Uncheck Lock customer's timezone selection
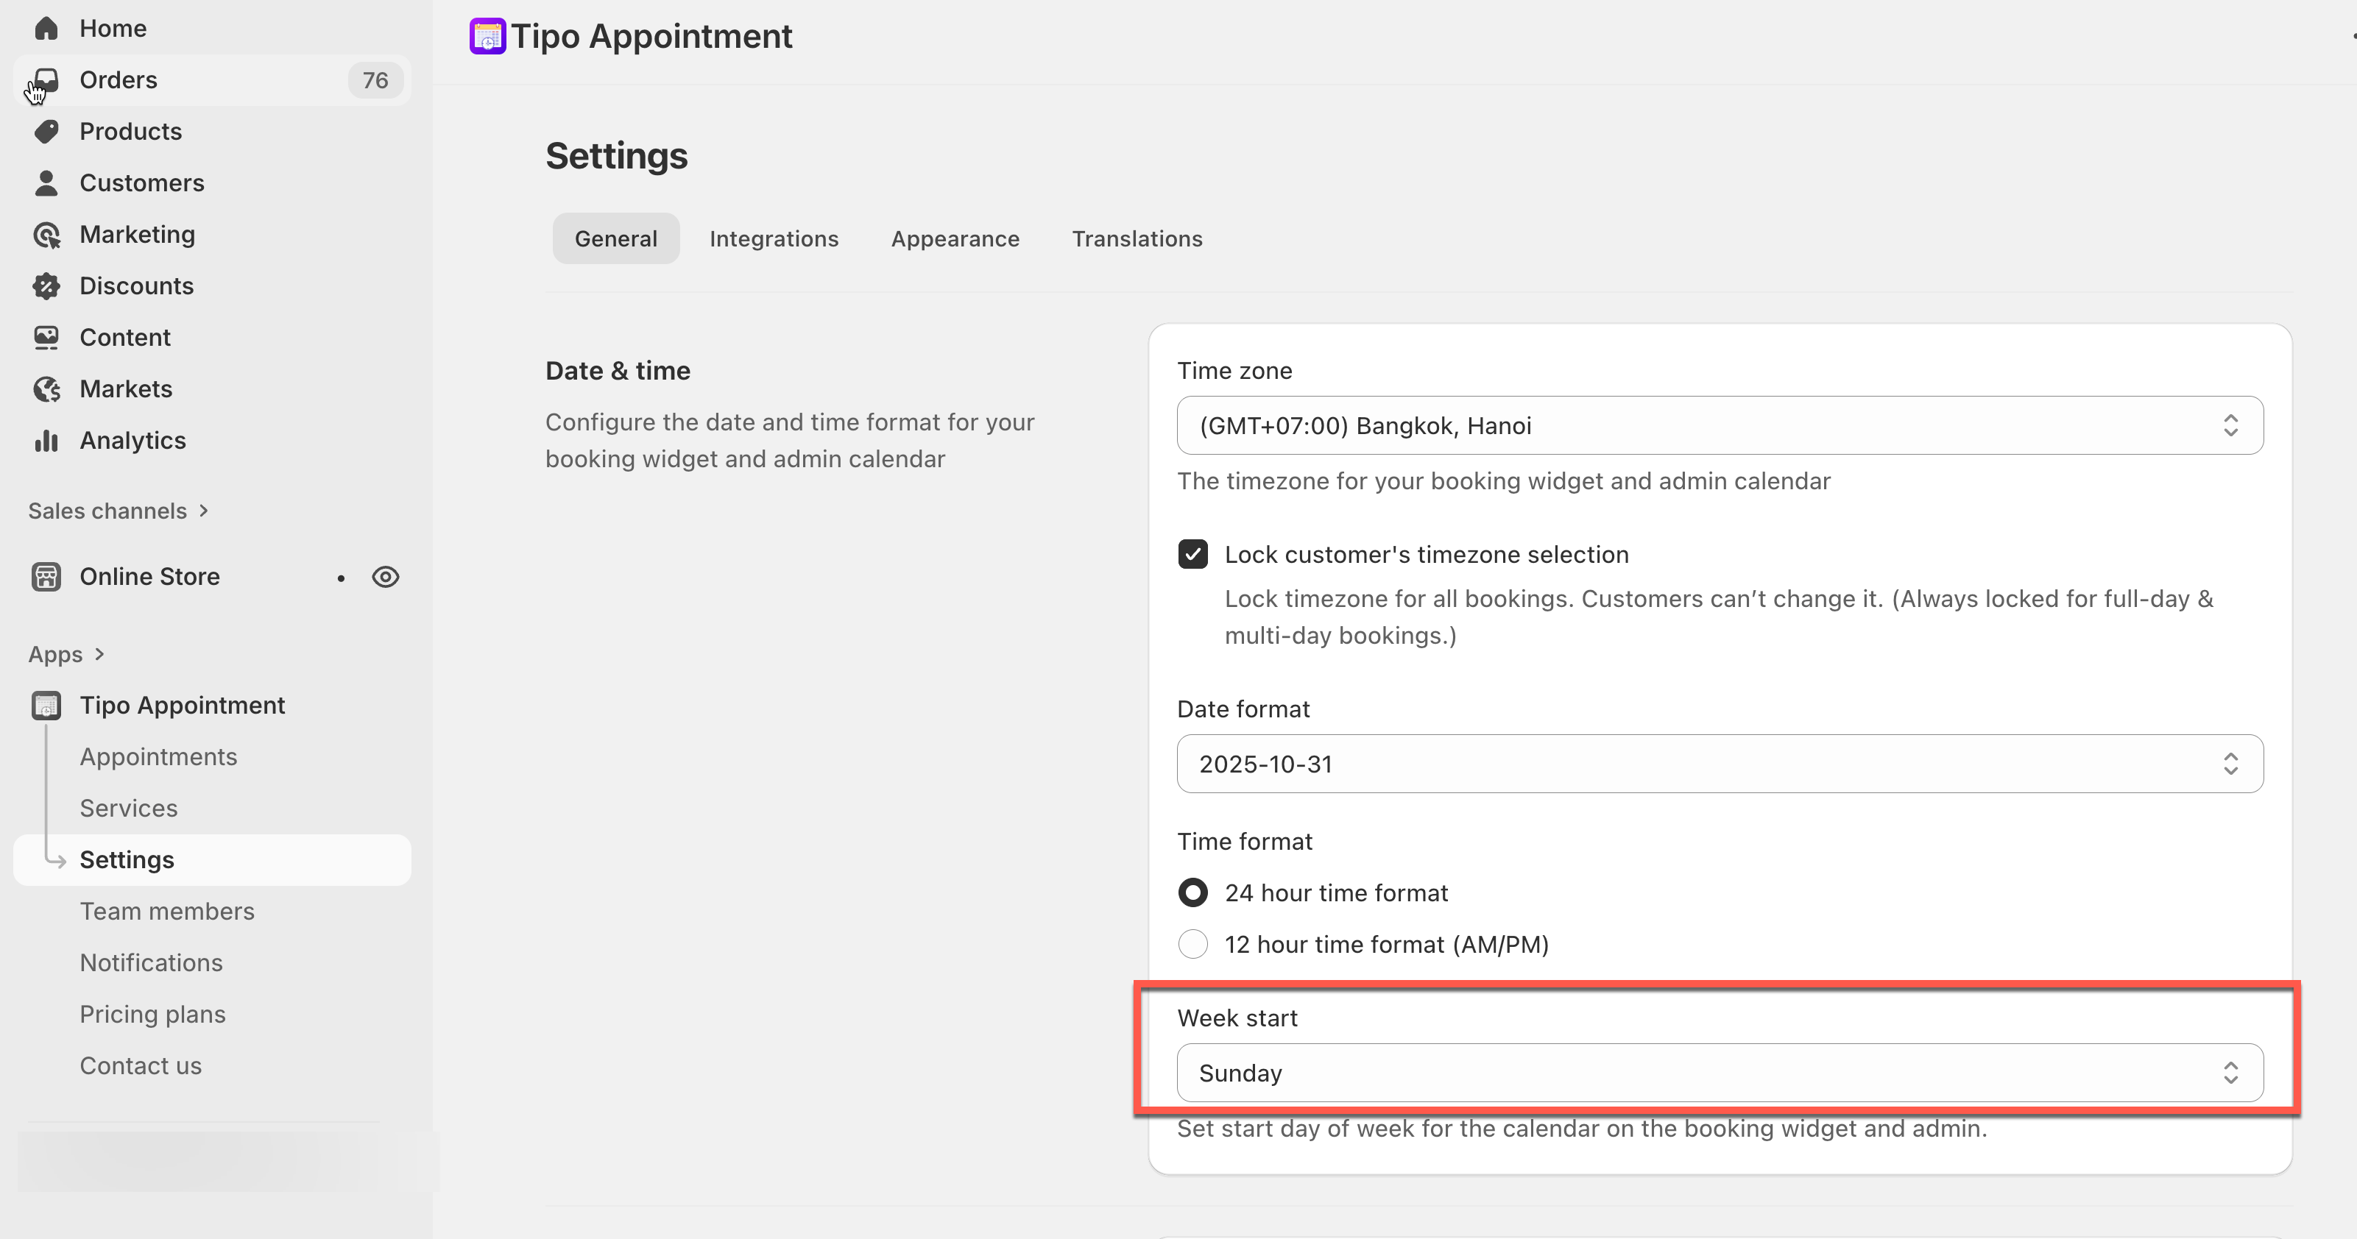The height and width of the screenshot is (1239, 2357). [1192, 554]
